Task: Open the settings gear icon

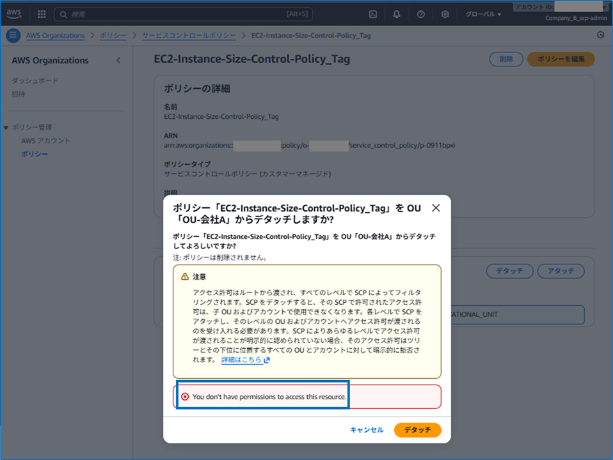Action: pos(445,14)
